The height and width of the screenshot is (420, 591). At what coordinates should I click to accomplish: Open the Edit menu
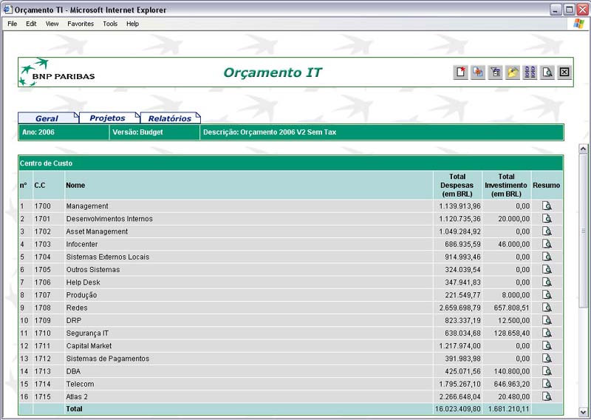[31, 24]
